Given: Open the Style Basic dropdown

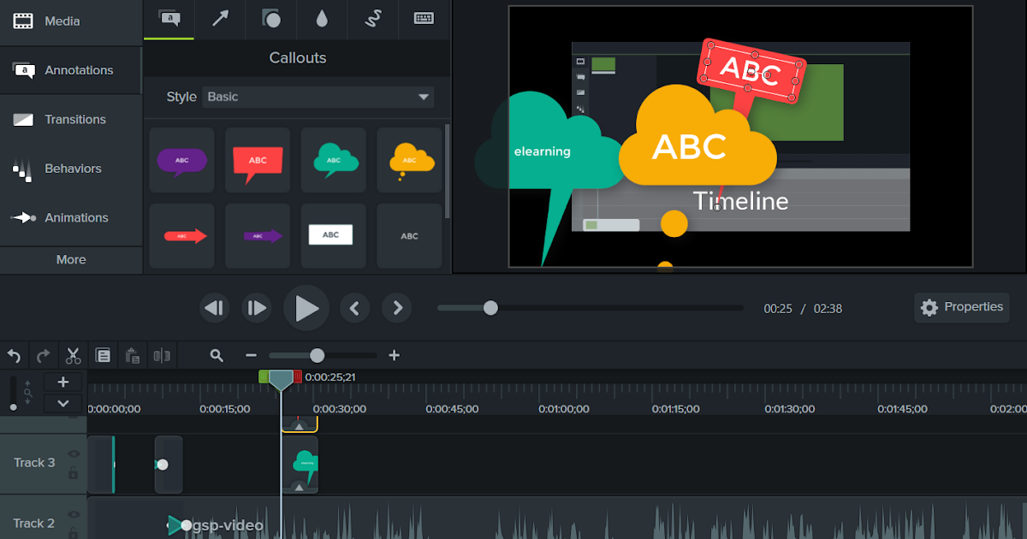Looking at the screenshot, I should [318, 97].
